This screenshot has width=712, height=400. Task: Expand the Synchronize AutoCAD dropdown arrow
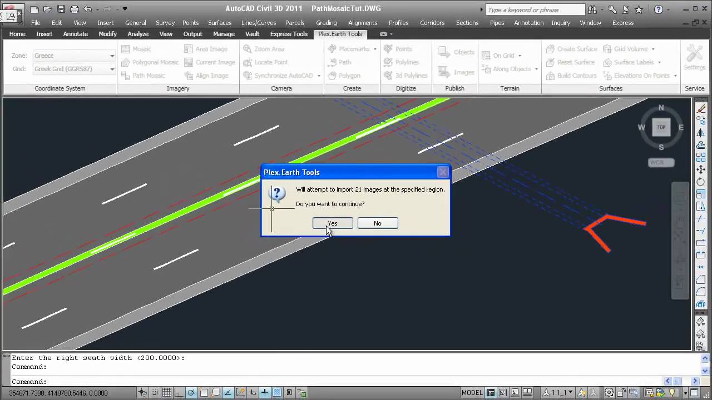[319, 76]
